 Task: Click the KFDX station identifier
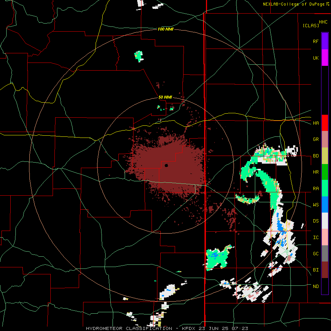pos(190,328)
